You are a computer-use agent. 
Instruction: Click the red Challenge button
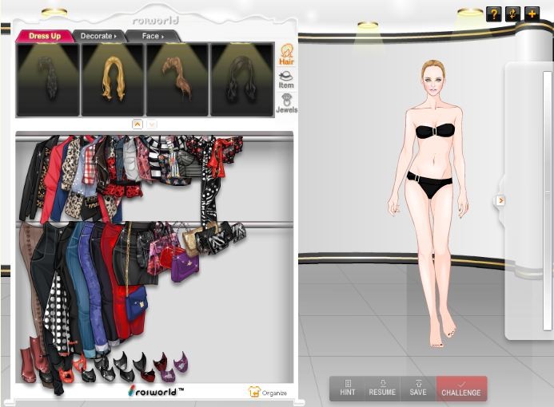click(x=461, y=388)
